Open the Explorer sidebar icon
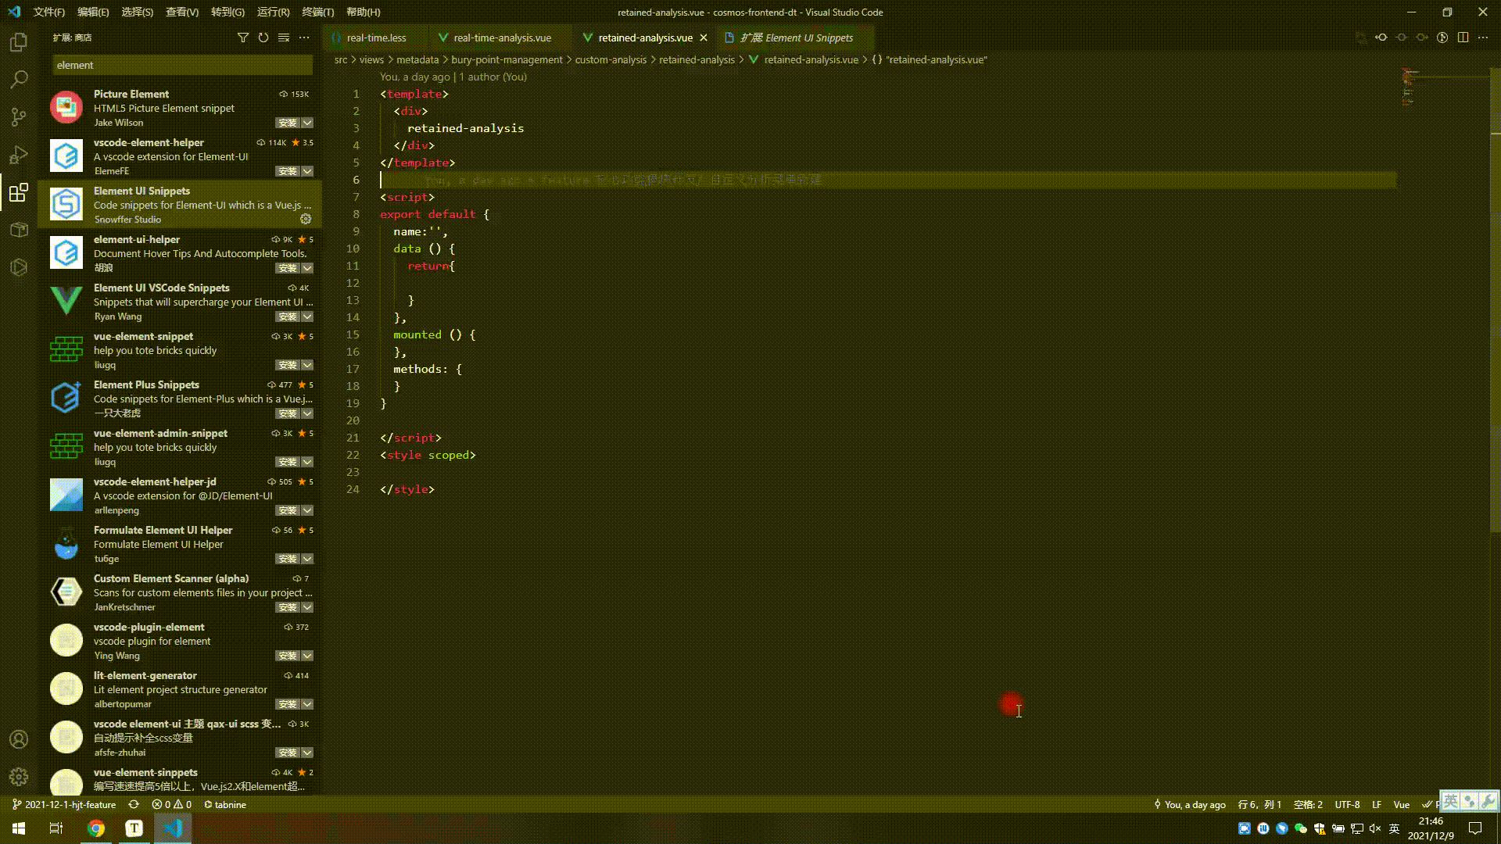Screen dimensions: 1501x844 coord(19,42)
